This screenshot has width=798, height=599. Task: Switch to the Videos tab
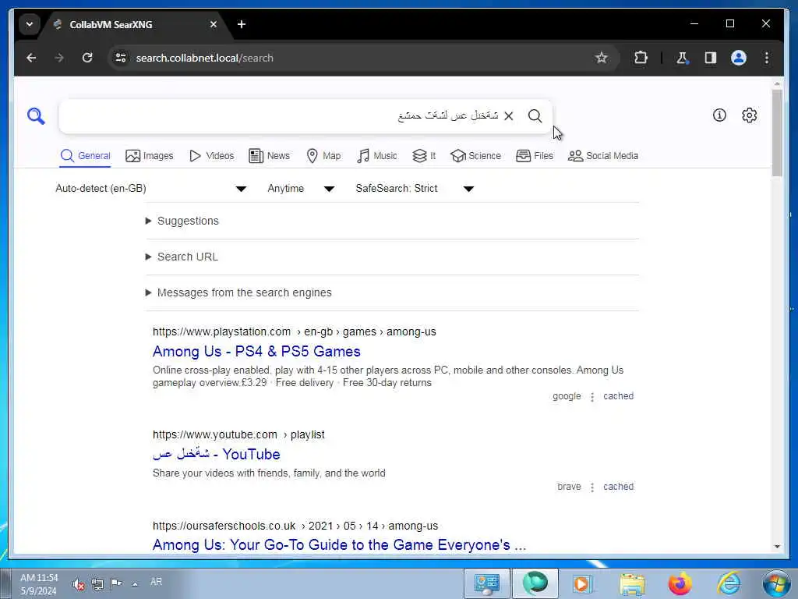point(211,156)
